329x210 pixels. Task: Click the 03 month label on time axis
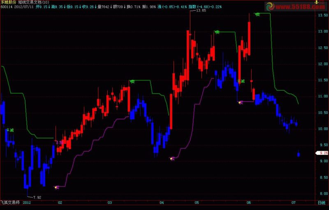point(110,203)
